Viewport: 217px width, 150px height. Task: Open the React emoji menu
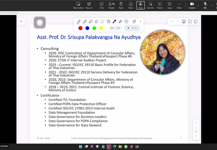[x=131, y=5]
